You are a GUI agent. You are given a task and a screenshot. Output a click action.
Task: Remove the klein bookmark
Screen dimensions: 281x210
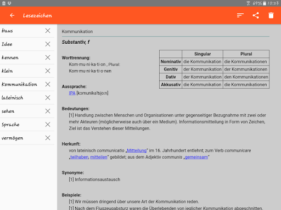click(48, 71)
